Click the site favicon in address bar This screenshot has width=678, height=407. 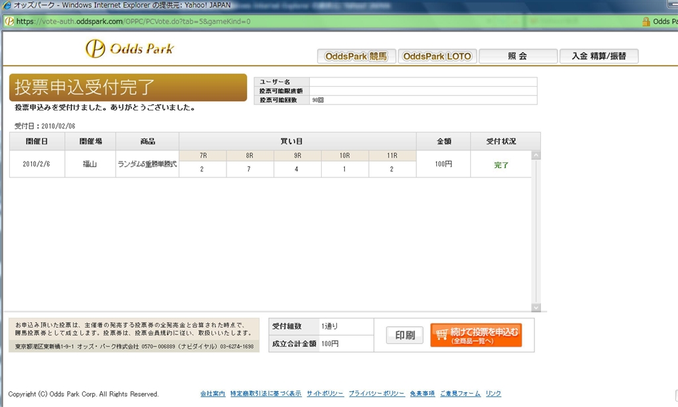(9, 22)
